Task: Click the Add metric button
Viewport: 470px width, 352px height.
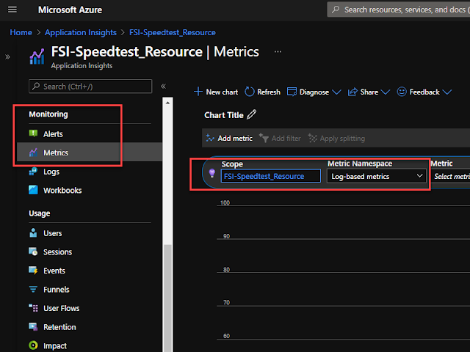Action: (x=229, y=139)
